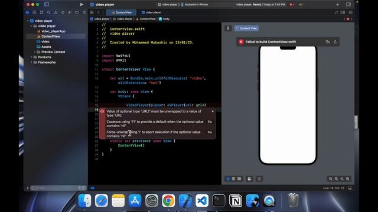Pin the preview with pin icon
The width and height of the screenshot is (378, 212).
[228, 28]
